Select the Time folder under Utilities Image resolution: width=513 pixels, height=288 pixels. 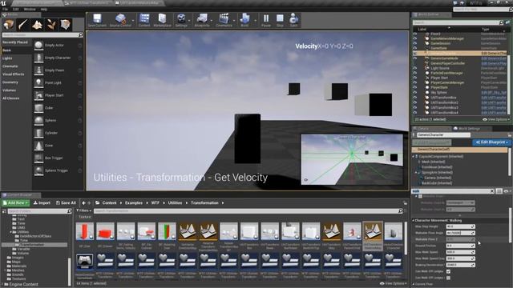tap(24, 240)
